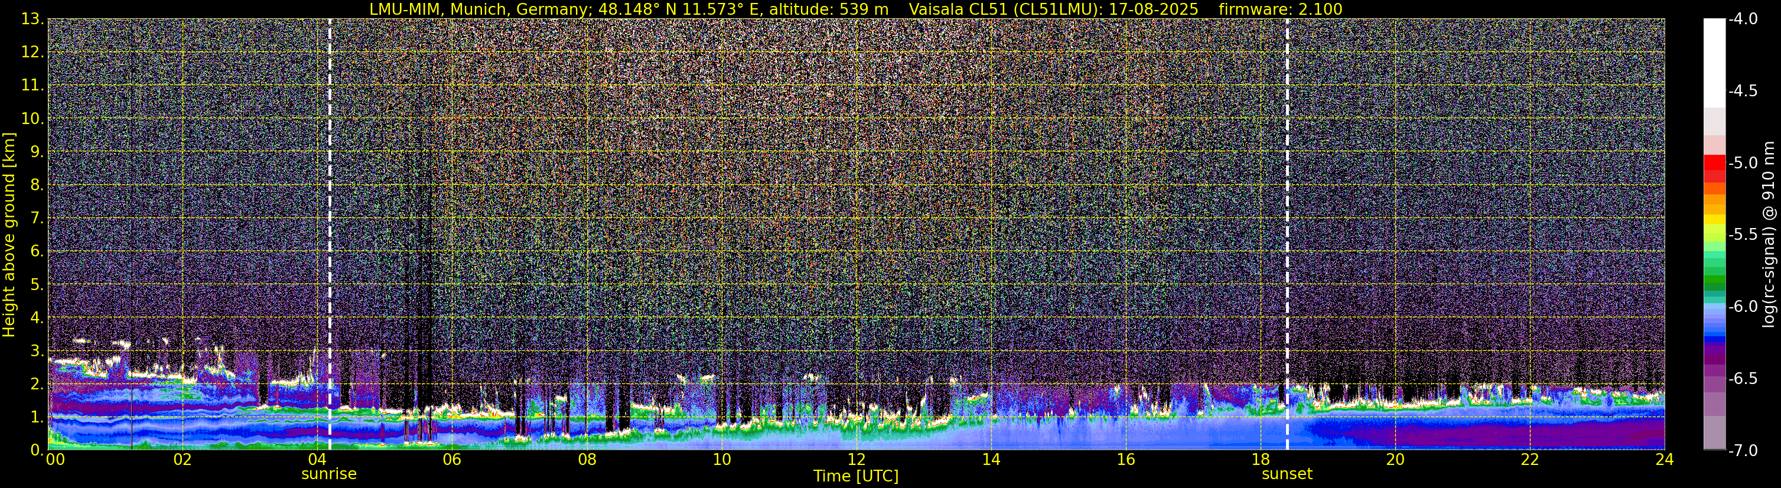Click the time axis tick '18'
This screenshot has width=1781, height=488.
[x=1261, y=460]
